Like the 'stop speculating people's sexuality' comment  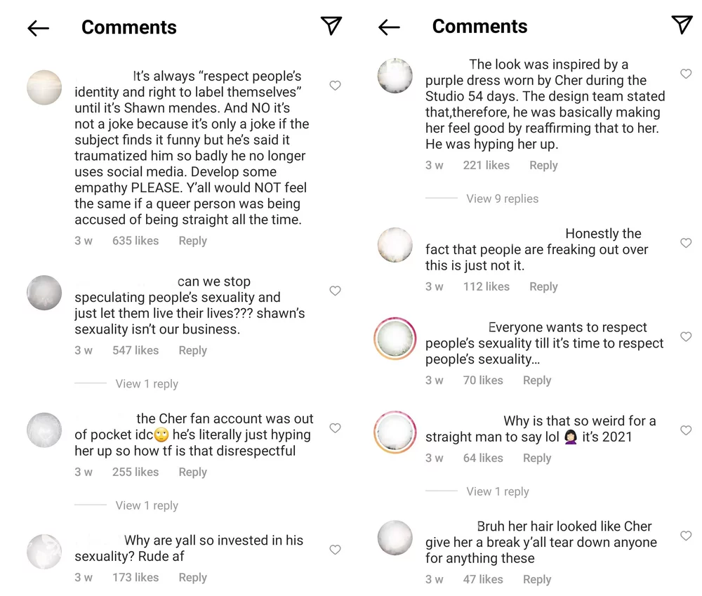coord(336,291)
